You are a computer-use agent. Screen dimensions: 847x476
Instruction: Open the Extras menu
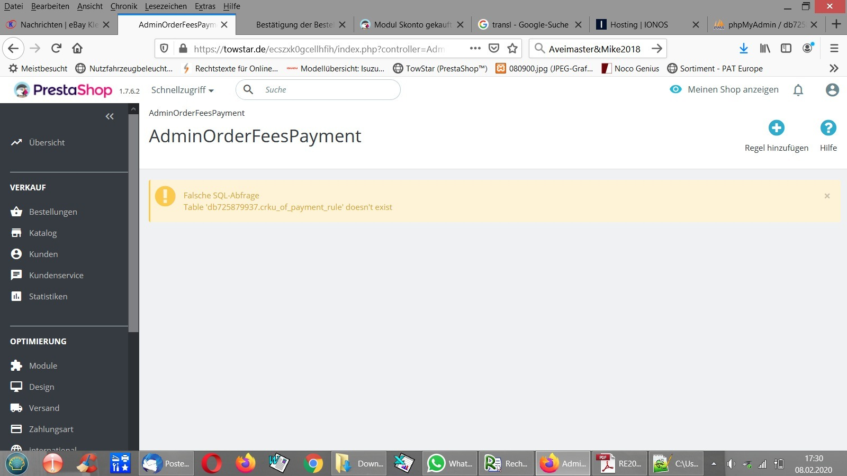pyautogui.click(x=205, y=6)
